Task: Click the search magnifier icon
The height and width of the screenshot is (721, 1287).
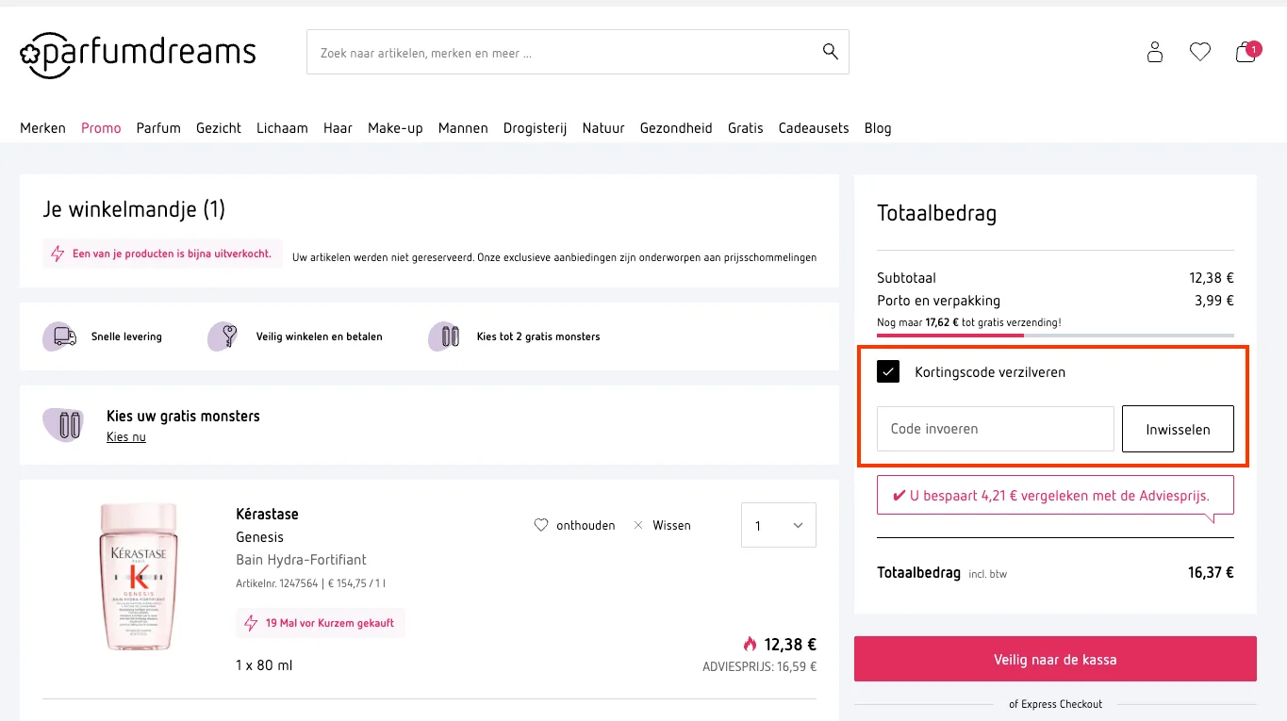Action: tap(829, 52)
